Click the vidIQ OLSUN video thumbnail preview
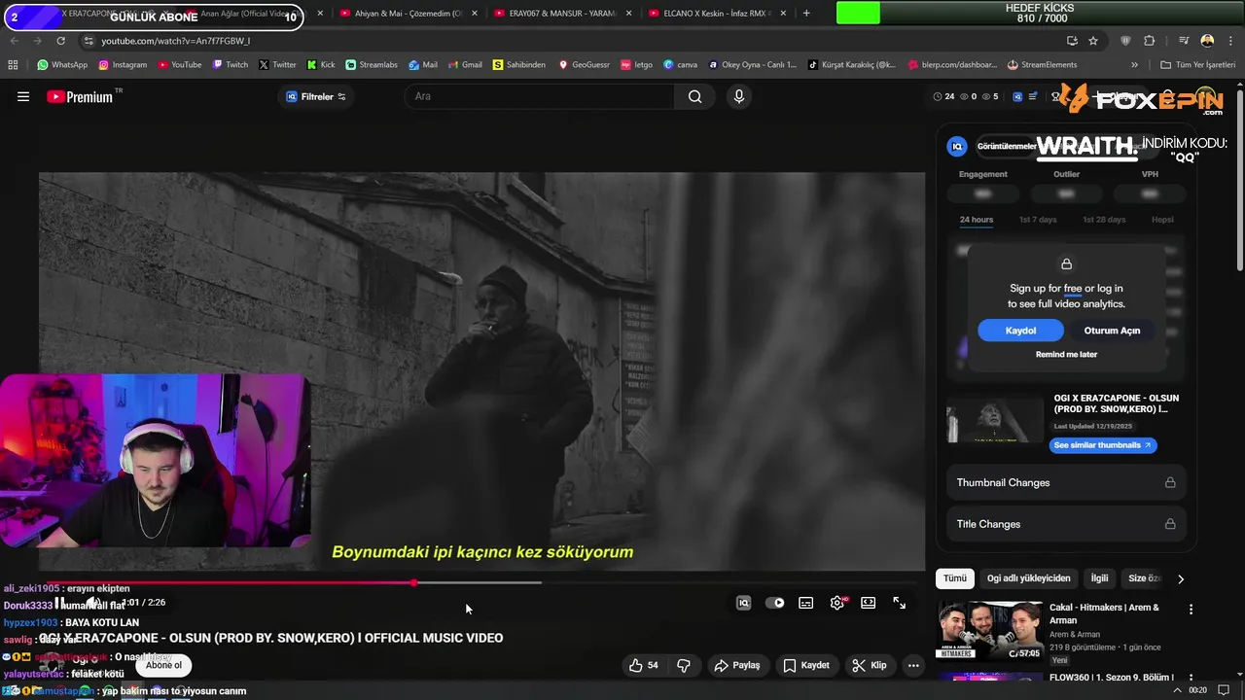The height and width of the screenshot is (700, 1245). tap(995, 420)
